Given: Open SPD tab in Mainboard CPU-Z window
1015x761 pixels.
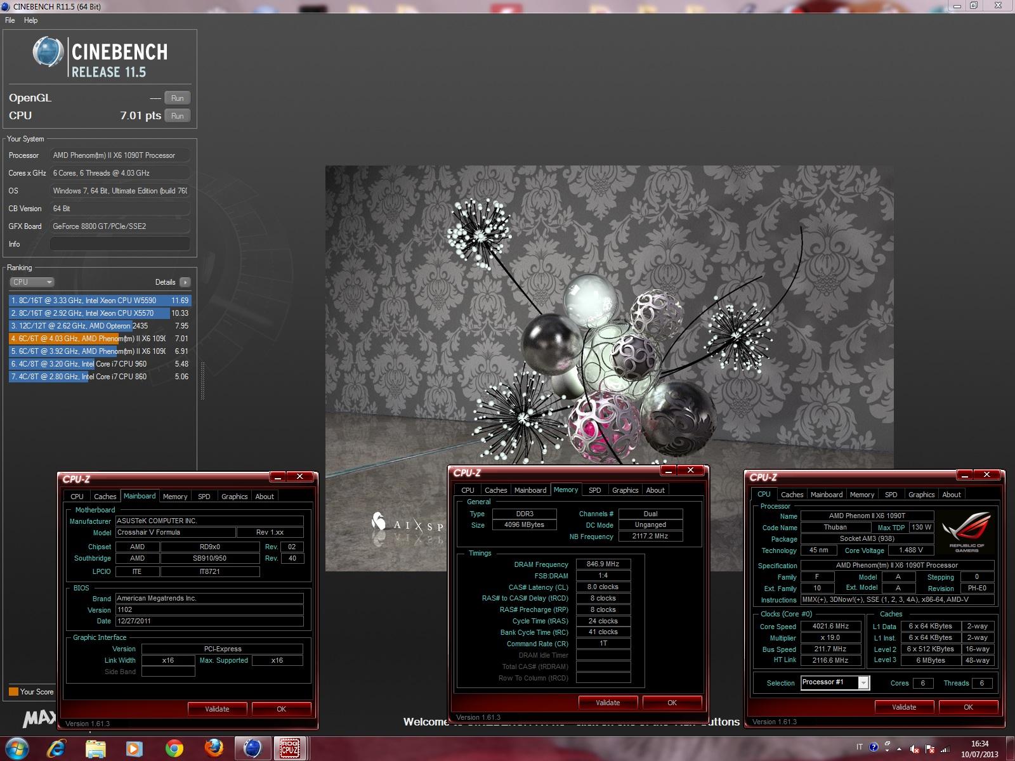Looking at the screenshot, I should tap(204, 497).
